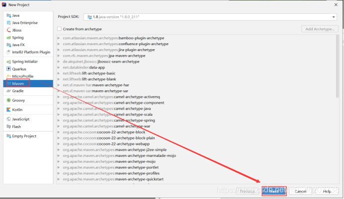Click the archetype list vertical scrollbar
This screenshot has height=199, width=344.
337,66
